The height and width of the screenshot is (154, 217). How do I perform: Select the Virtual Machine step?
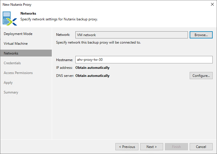pos(16,44)
